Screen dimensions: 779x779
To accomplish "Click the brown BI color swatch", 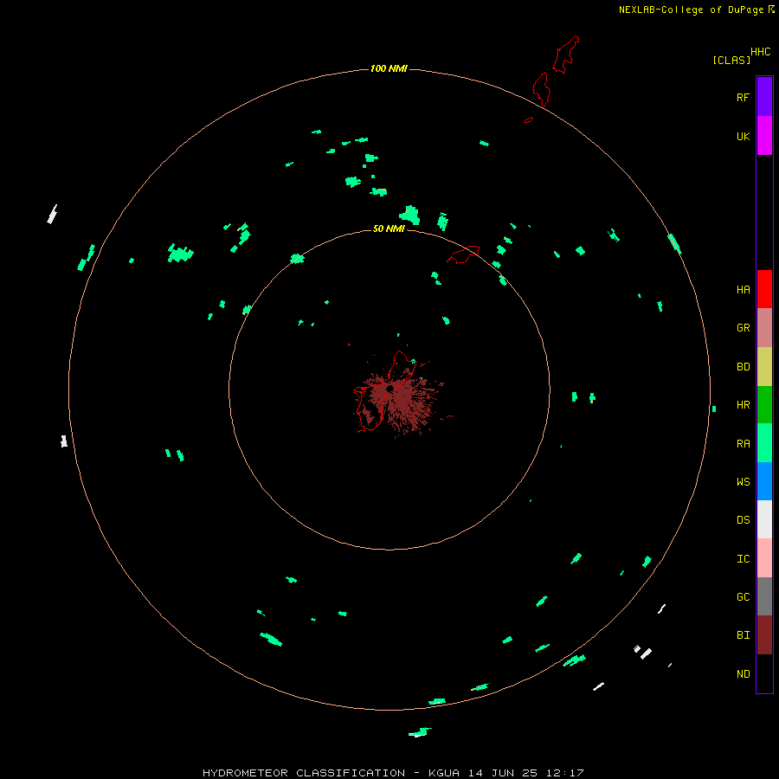I will click(764, 635).
